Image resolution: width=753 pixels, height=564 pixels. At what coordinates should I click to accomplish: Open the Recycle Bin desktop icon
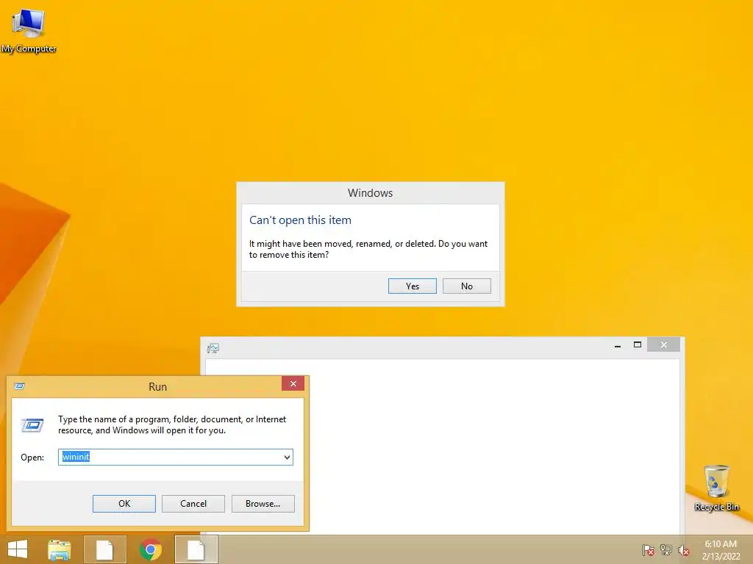pyautogui.click(x=716, y=488)
